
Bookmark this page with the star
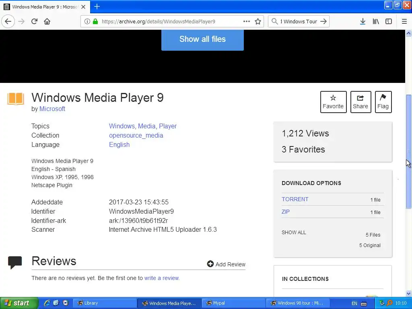click(258, 21)
